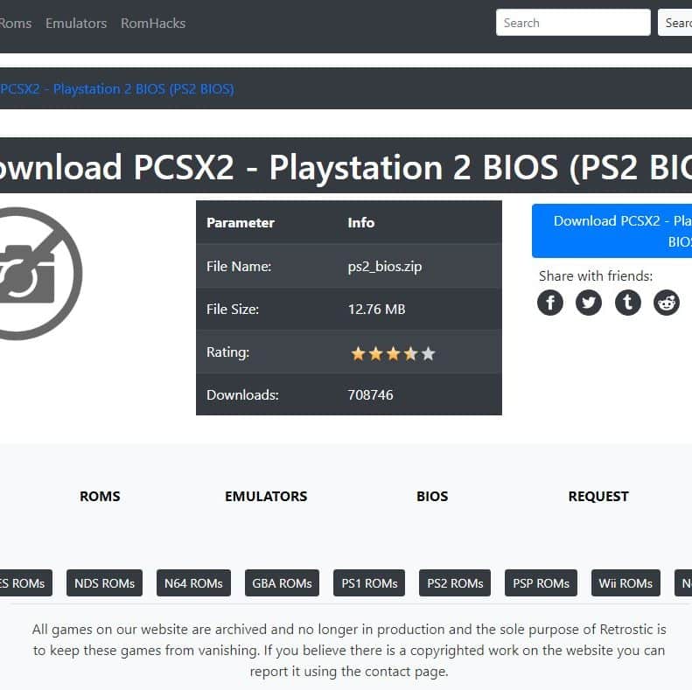Open the Roms nav menu item
The width and height of the screenshot is (692, 690).
click(16, 23)
